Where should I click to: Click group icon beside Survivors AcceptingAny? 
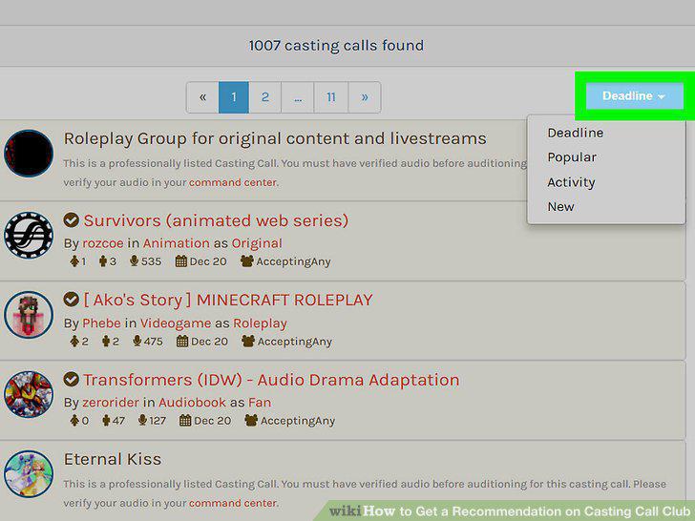point(247,260)
